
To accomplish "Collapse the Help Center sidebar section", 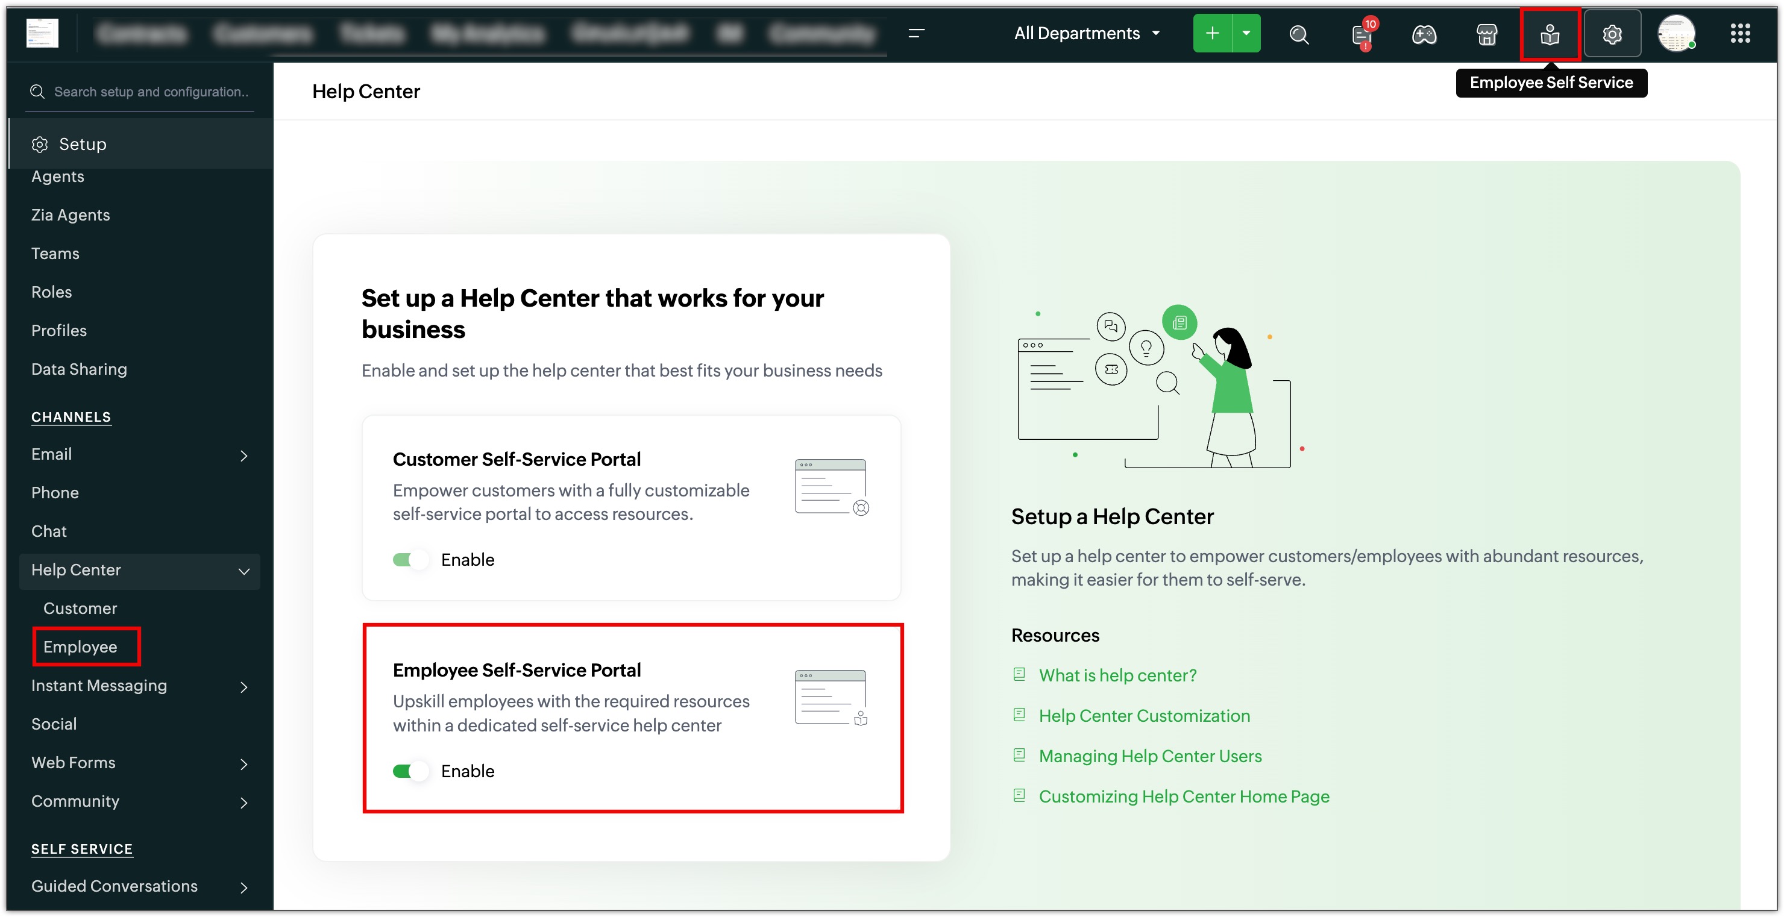I will pos(243,571).
